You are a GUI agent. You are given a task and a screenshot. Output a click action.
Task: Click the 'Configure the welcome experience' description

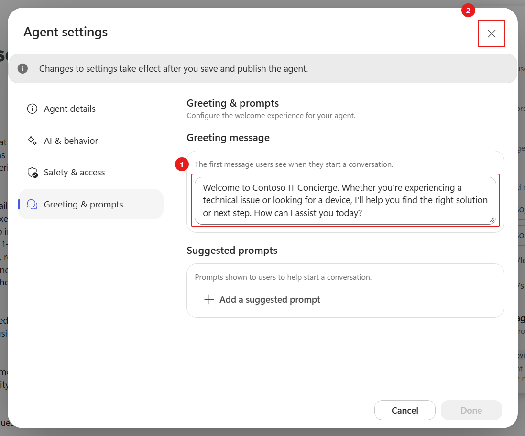[271, 116]
